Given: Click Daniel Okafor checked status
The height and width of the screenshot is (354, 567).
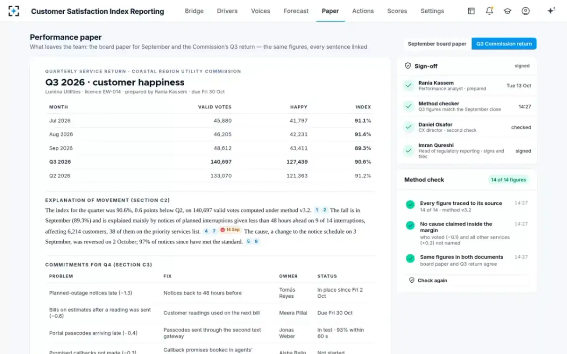Looking at the screenshot, I should pos(521,127).
